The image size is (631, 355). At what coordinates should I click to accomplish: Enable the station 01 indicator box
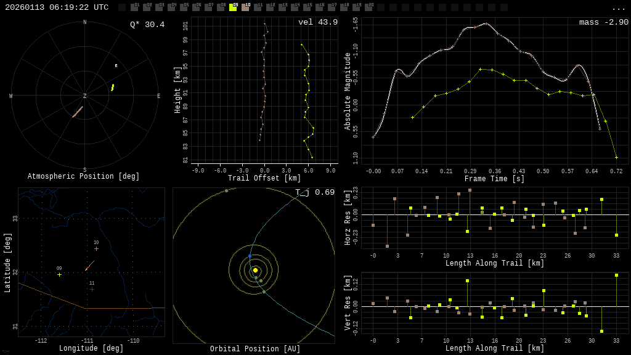point(134,7)
